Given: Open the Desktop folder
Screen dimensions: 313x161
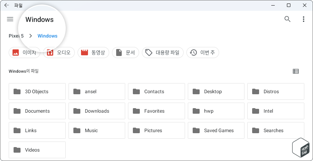Looking at the screenshot, I should click(x=216, y=91).
